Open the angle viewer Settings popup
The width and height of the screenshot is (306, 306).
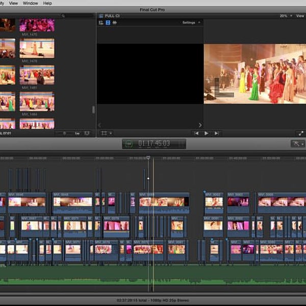[x=191, y=22]
